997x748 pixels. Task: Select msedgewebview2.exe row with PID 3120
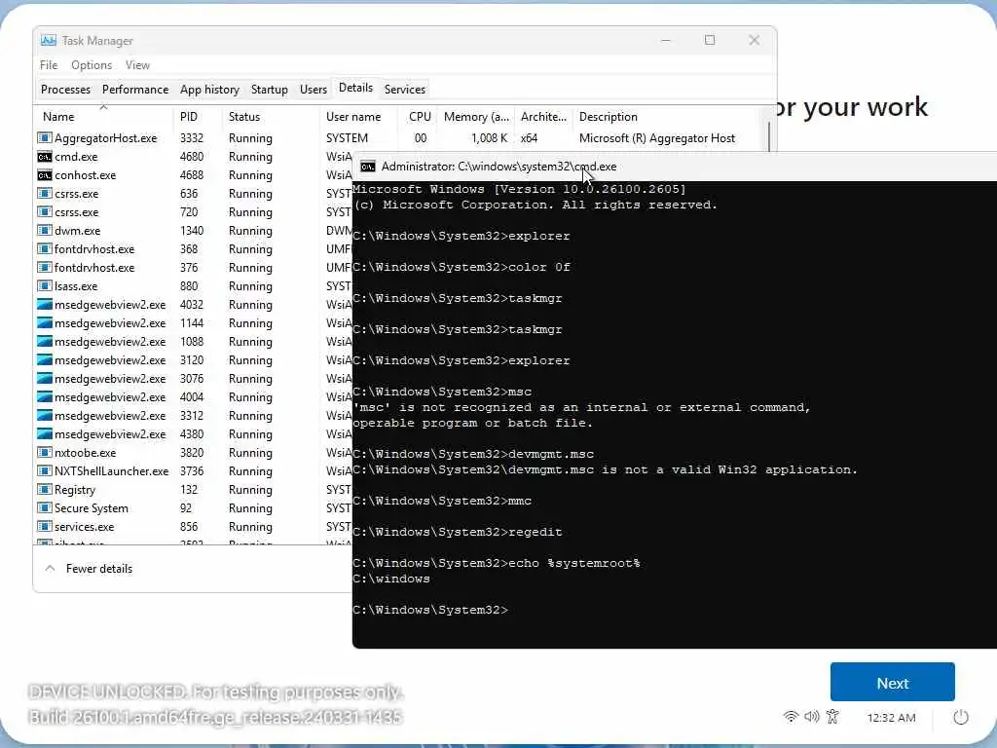[x=194, y=360]
